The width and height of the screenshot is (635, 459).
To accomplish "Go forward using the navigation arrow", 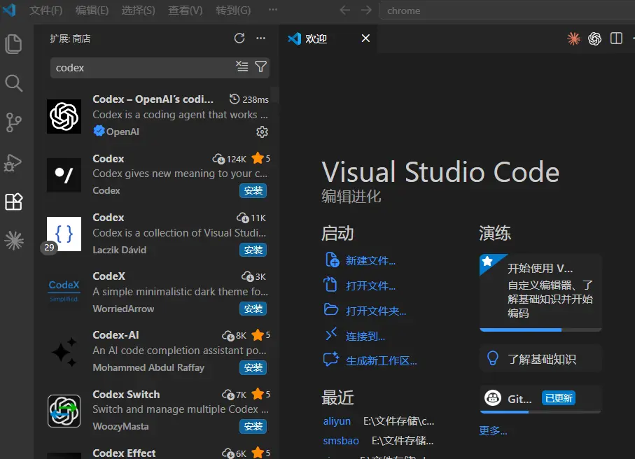I will pos(366,10).
